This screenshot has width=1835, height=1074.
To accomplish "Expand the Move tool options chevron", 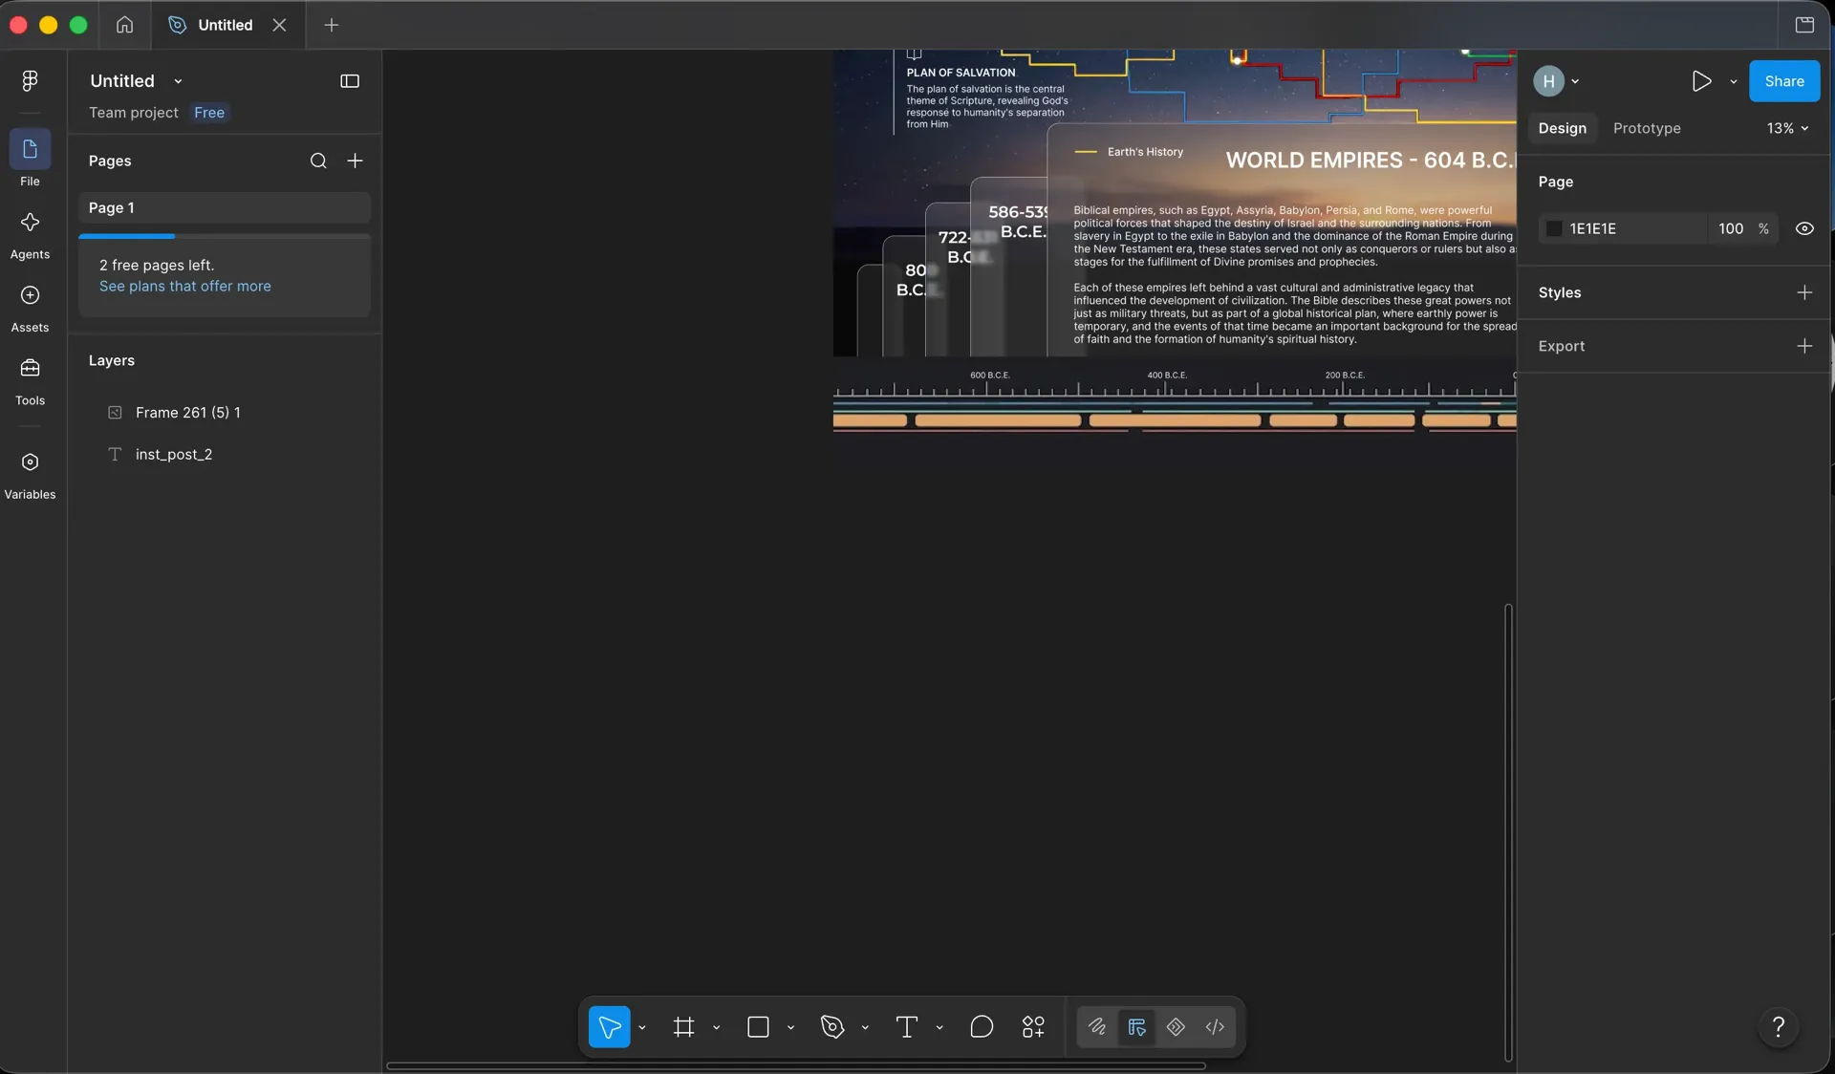I will (x=642, y=1028).
